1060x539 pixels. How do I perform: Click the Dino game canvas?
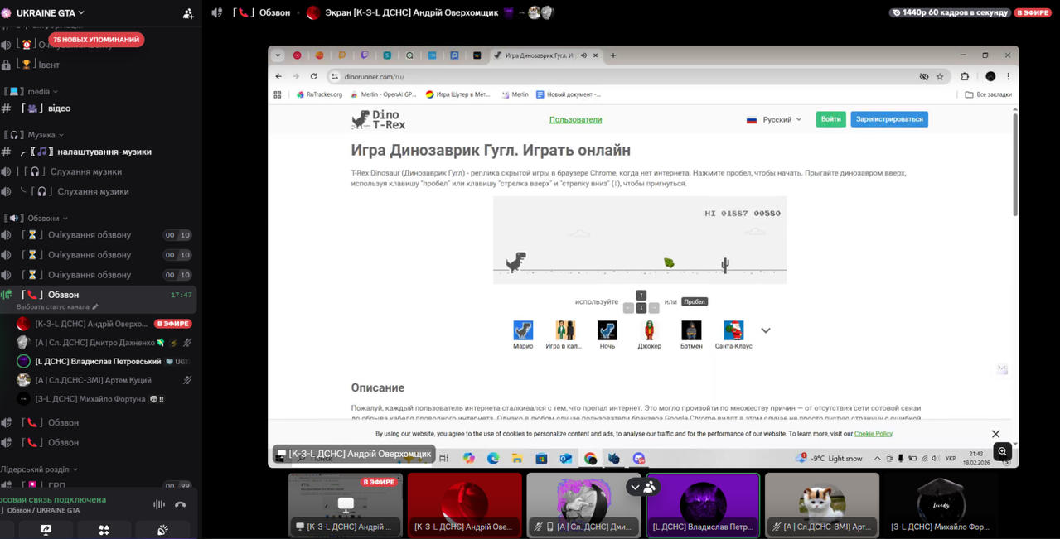(x=640, y=240)
